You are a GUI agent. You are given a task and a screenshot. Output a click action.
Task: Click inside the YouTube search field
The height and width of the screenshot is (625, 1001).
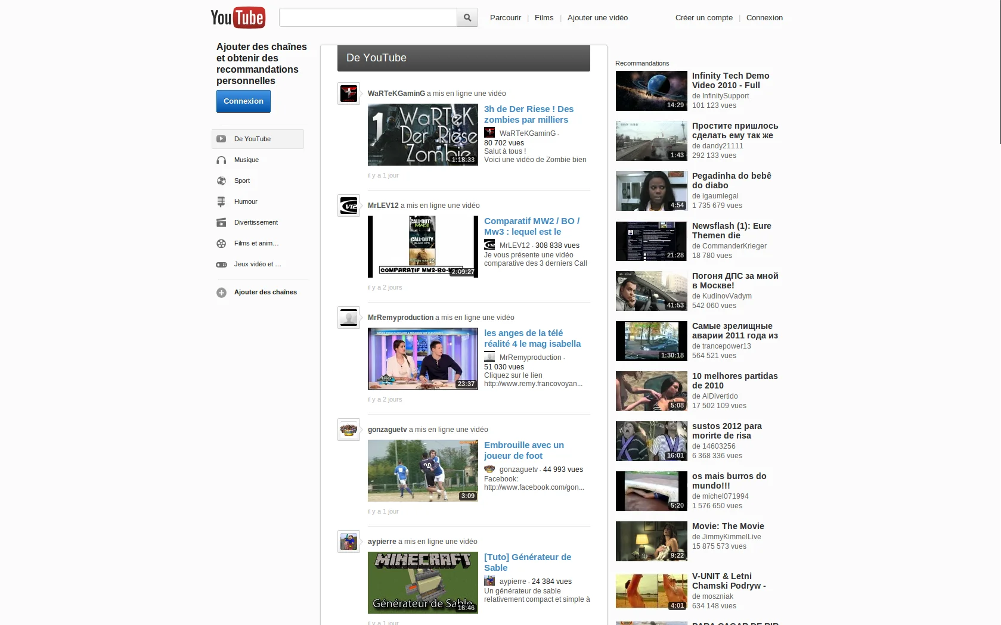[368, 18]
